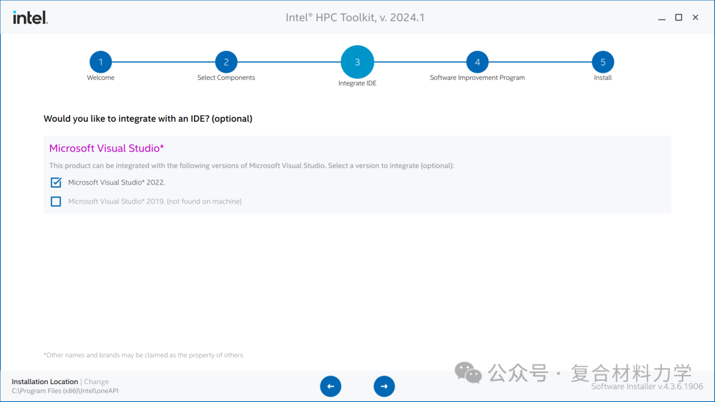The height and width of the screenshot is (402, 715).
Task: Minimize the installer window
Action: pos(661,18)
